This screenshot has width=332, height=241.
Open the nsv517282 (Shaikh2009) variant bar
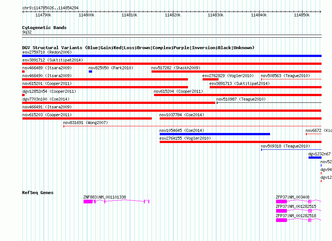tap(237, 72)
